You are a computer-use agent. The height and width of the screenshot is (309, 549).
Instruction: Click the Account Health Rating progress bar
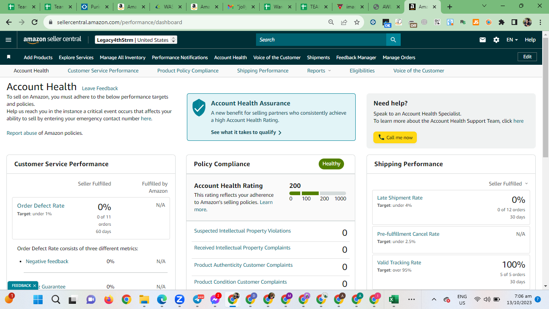coord(318,194)
